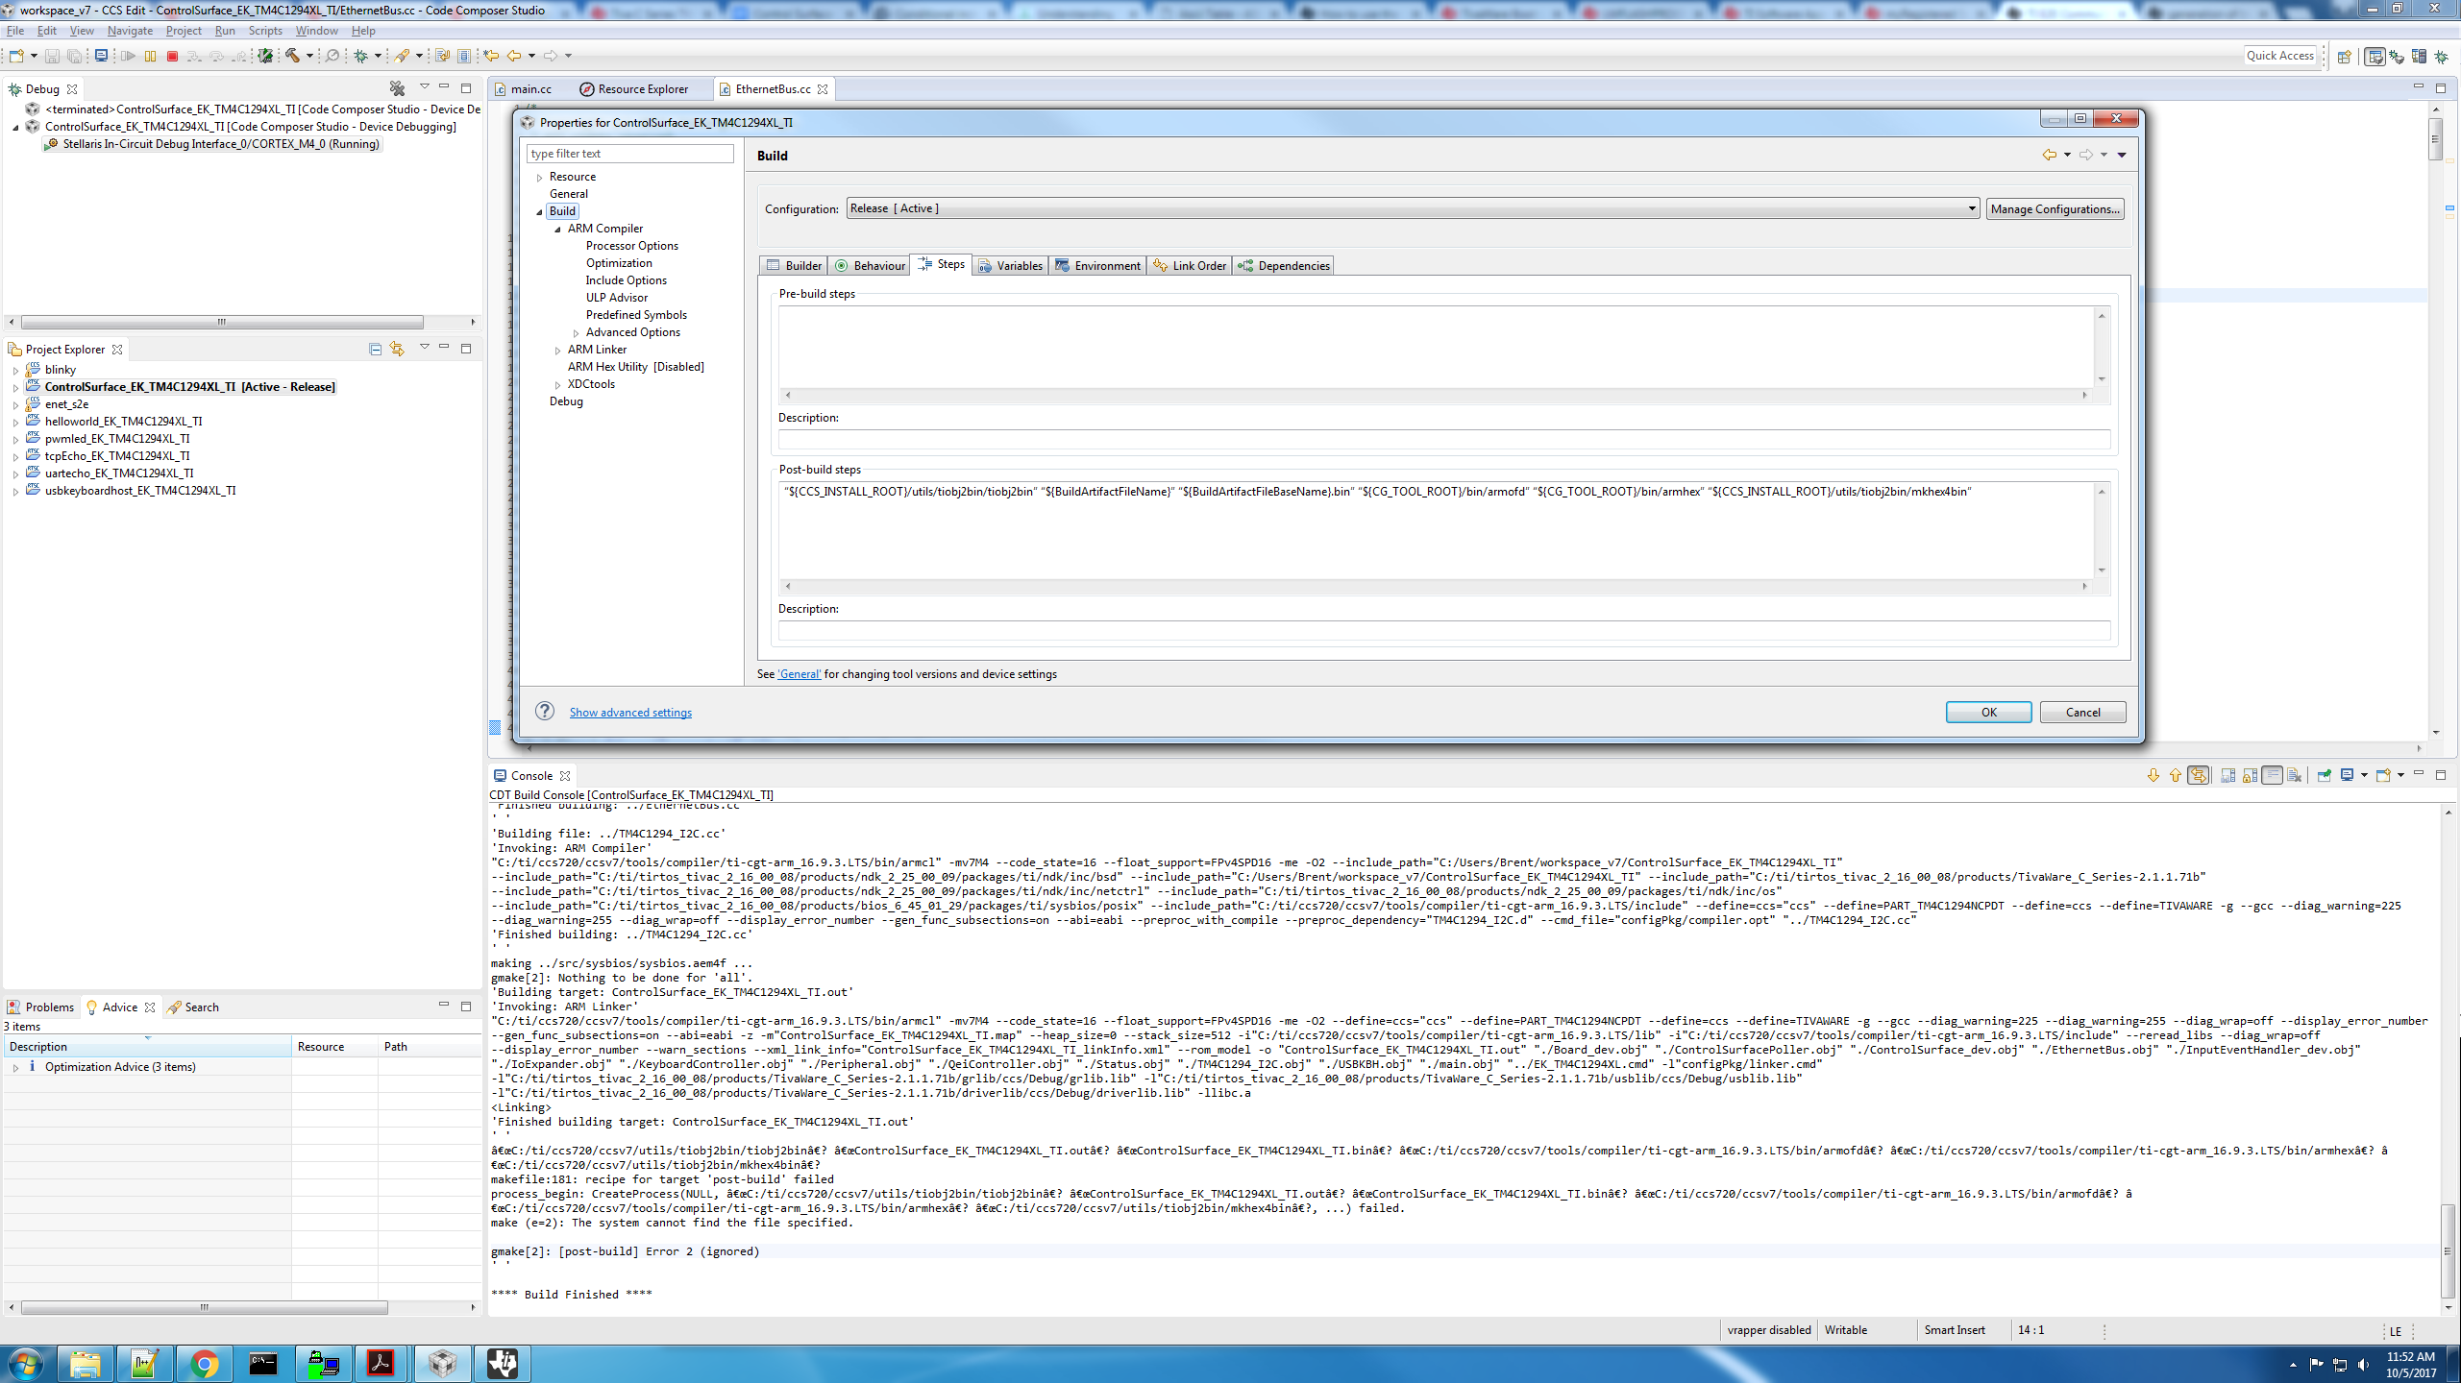Click the hammer Build icon
This screenshot has width=2461, height=1383.
[292, 56]
